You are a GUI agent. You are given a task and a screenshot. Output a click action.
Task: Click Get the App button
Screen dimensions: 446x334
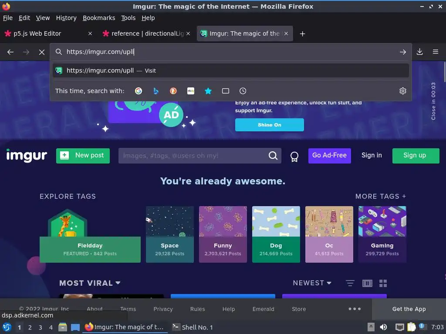click(409, 309)
